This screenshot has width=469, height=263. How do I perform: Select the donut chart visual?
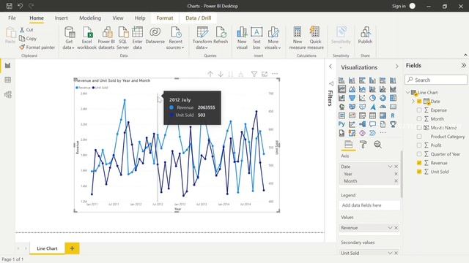(383, 98)
